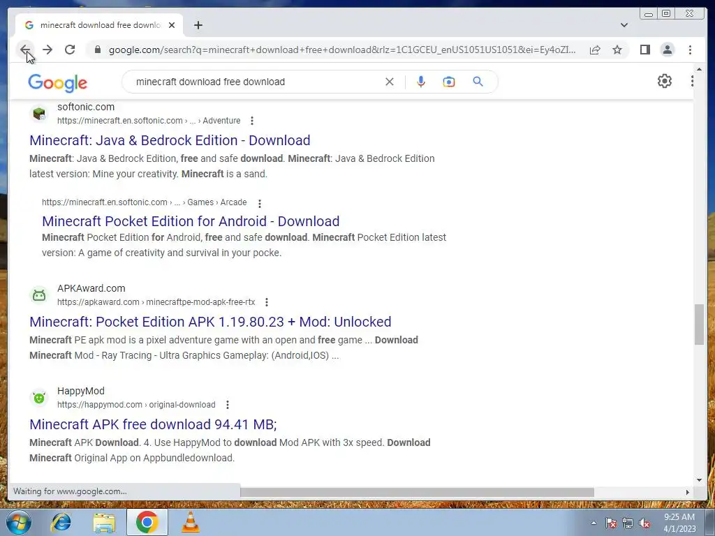Select the minecraft download free download tab
Image resolution: width=715 pixels, height=536 pixels.
[99, 25]
